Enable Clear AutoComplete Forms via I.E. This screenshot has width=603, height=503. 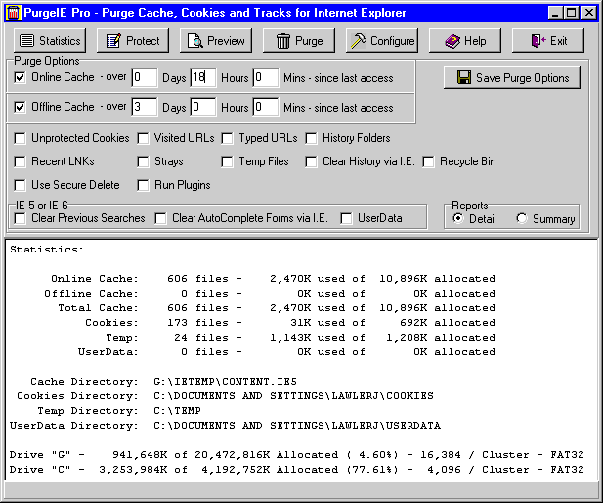click(160, 218)
